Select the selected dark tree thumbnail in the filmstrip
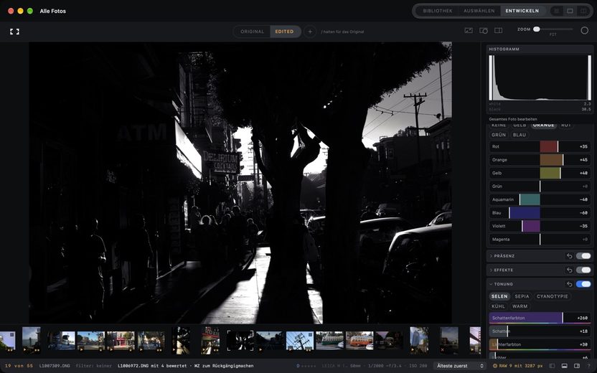 [x=240, y=340]
